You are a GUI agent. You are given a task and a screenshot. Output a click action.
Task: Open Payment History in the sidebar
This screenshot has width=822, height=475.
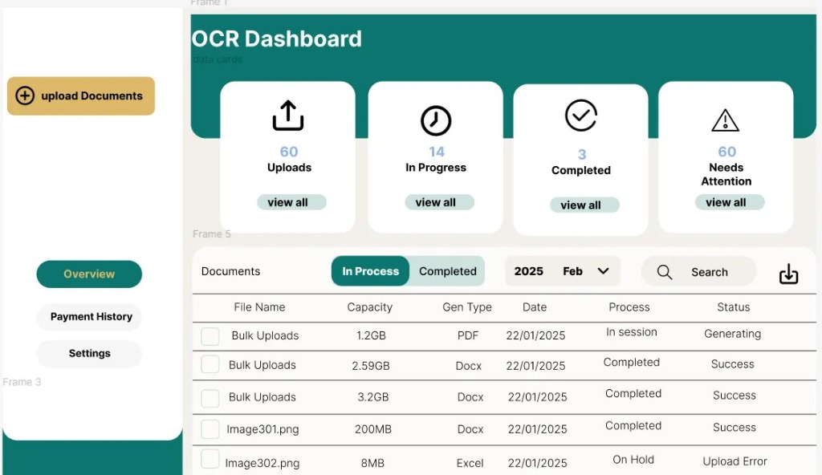click(x=90, y=317)
